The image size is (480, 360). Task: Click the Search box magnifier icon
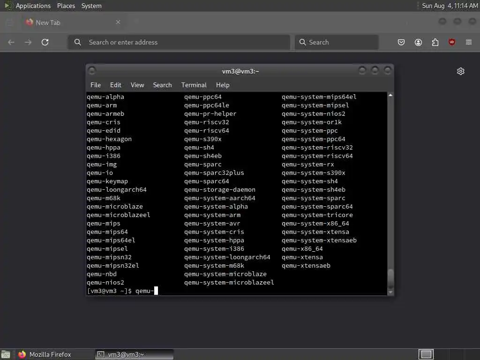[302, 42]
